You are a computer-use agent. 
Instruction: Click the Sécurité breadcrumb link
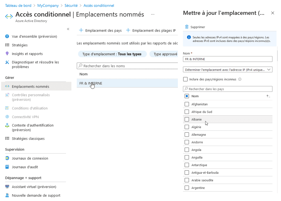[71, 6]
